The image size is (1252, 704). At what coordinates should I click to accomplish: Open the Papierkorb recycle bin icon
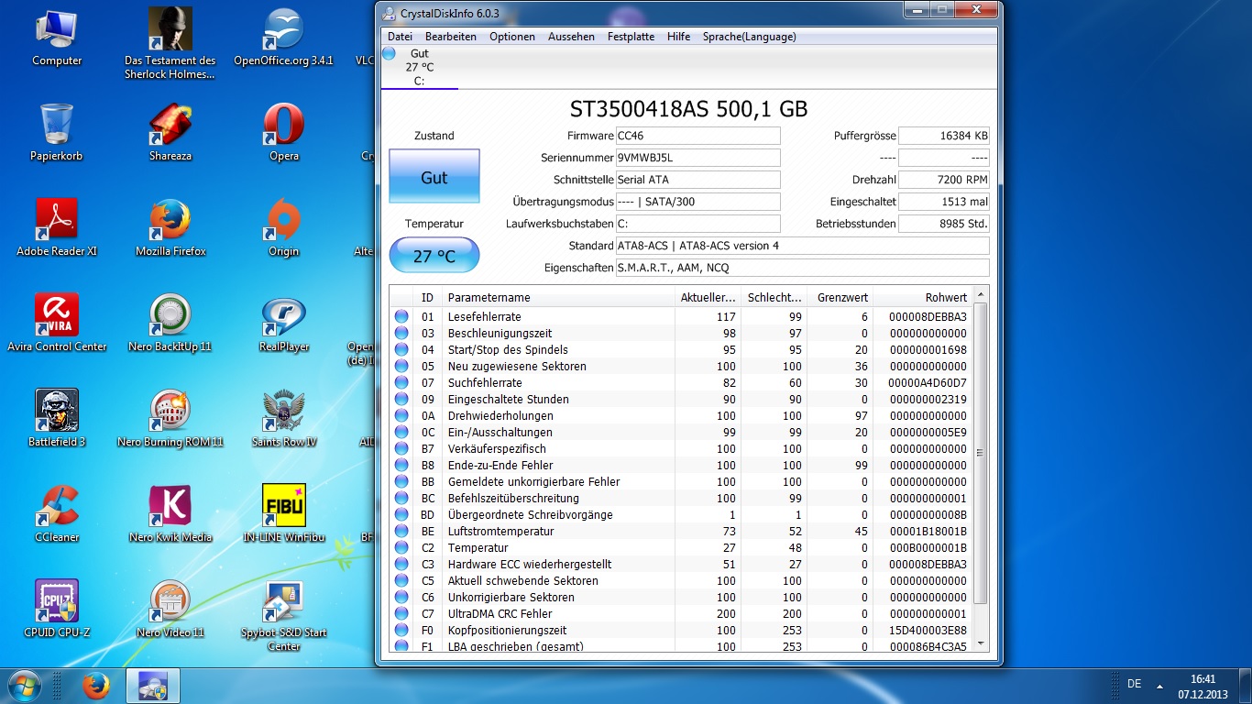[x=57, y=132]
